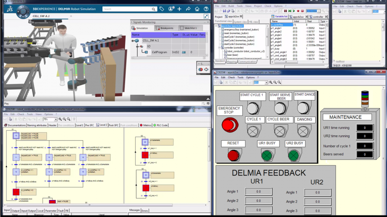The image size is (387, 217).
Task: Start simulation with the green play icon
Action: [x=294, y=11]
